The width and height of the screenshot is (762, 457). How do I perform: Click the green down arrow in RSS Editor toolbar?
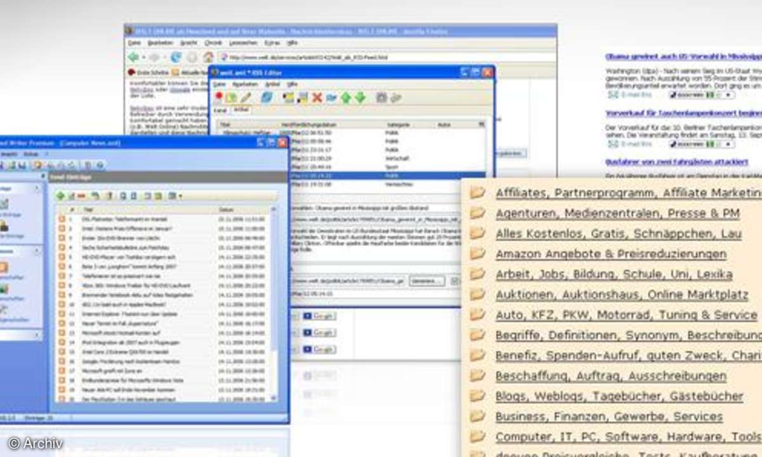[360, 97]
